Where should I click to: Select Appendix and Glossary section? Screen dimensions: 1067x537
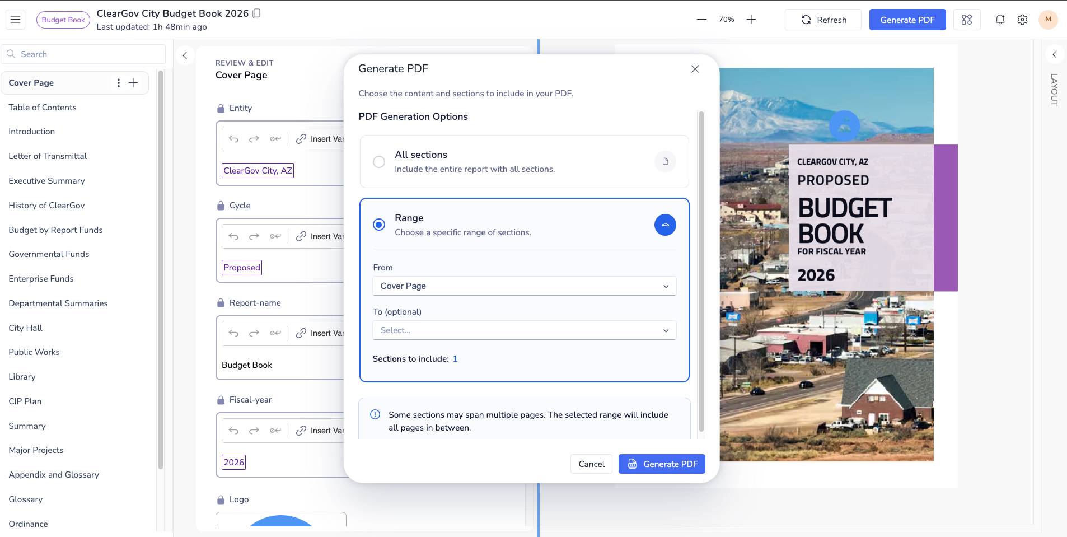(54, 475)
